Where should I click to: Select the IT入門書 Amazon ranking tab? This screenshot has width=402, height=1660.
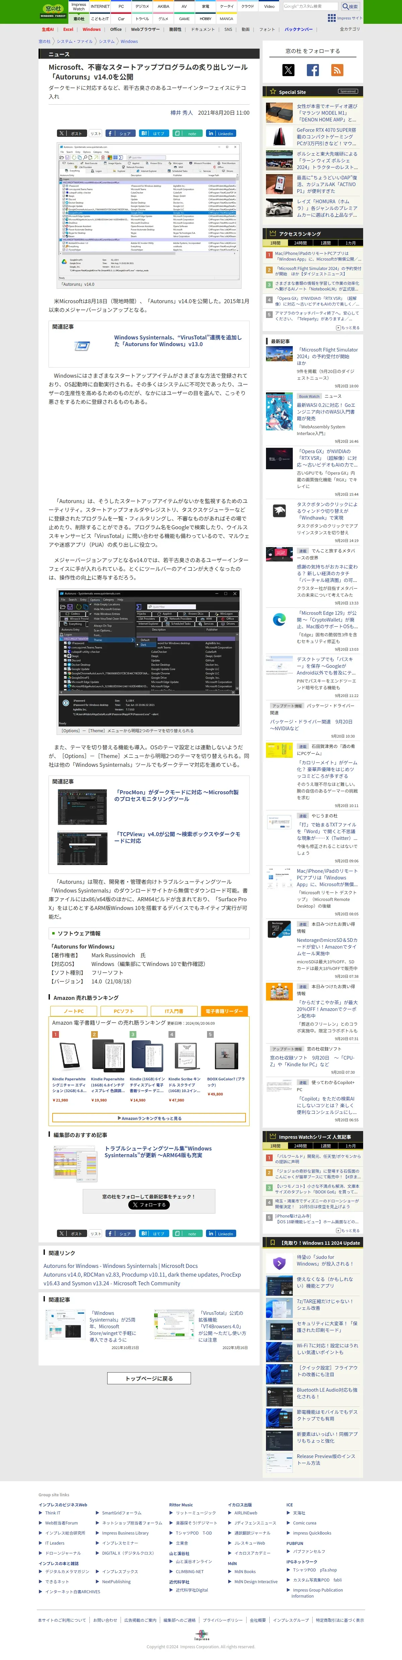tap(174, 1011)
